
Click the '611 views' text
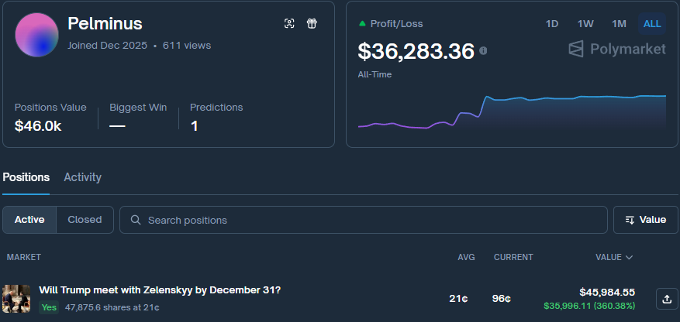tap(187, 46)
